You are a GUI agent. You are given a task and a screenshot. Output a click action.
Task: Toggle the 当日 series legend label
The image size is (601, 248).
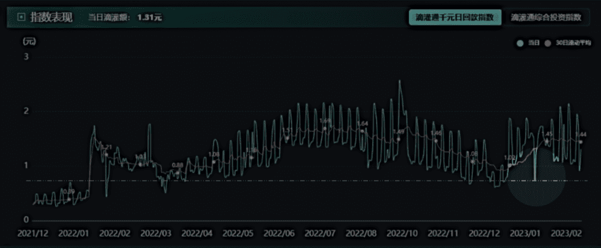coord(533,43)
